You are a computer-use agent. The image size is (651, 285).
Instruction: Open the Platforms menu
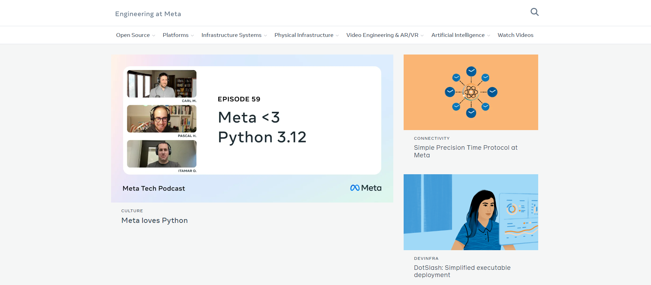176,35
